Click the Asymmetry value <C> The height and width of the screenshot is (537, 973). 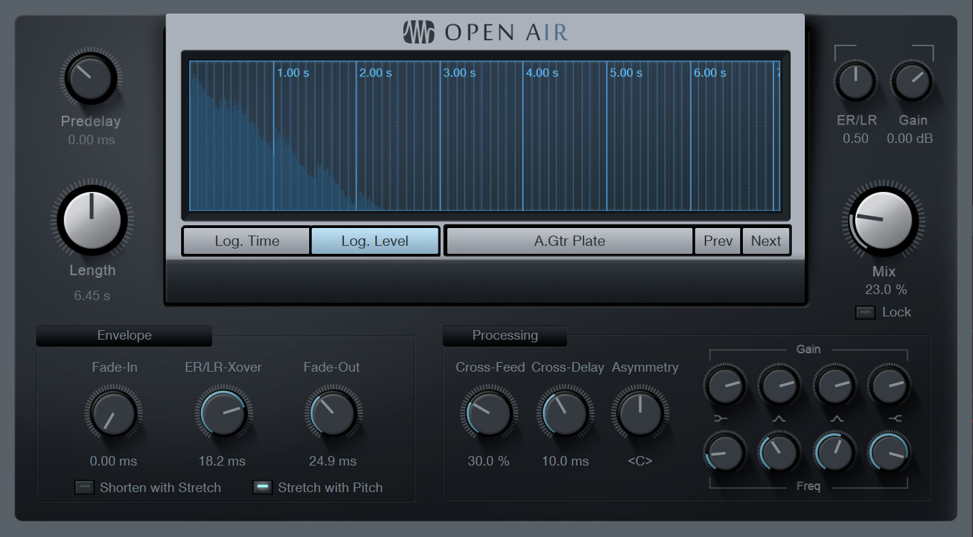click(x=640, y=461)
